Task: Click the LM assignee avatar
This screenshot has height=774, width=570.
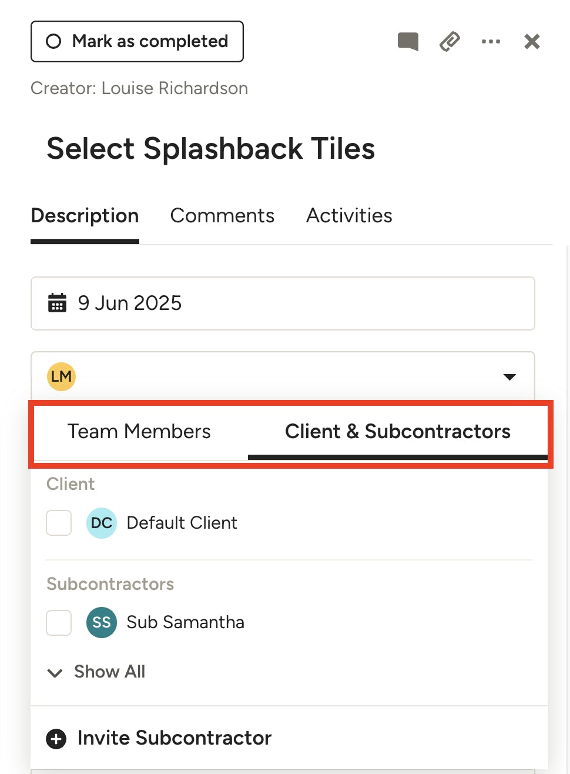Action: pos(61,376)
